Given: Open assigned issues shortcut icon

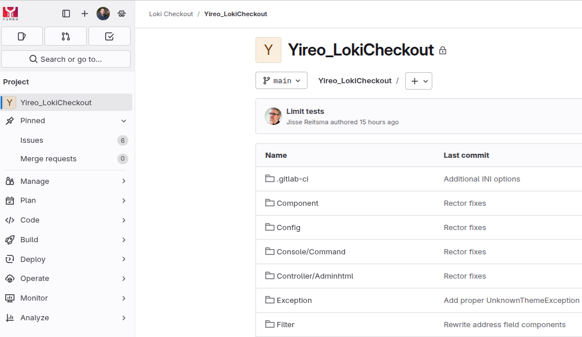Looking at the screenshot, I should [x=22, y=36].
